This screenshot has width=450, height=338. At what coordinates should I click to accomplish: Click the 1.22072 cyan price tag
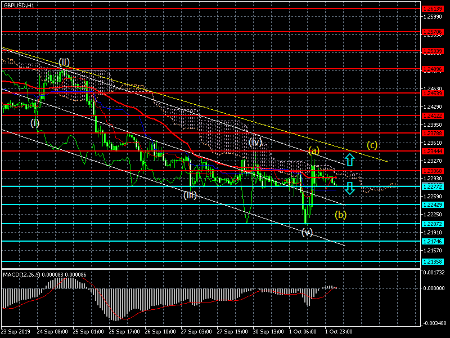(433, 224)
